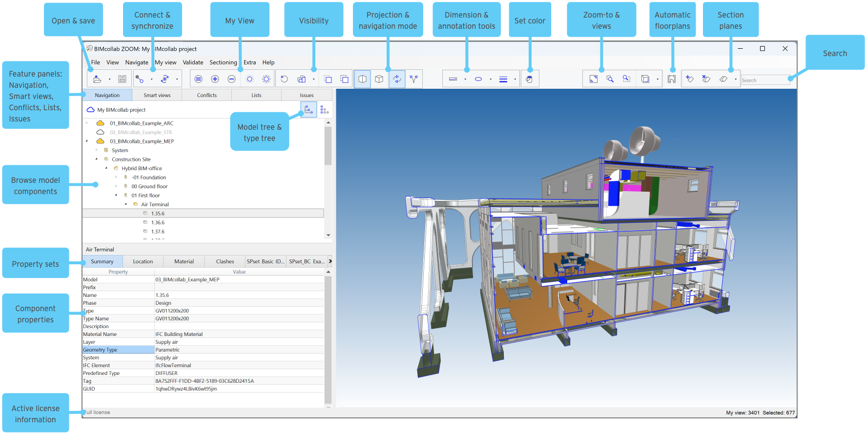Click the second overlapping-squares icon

344,79
